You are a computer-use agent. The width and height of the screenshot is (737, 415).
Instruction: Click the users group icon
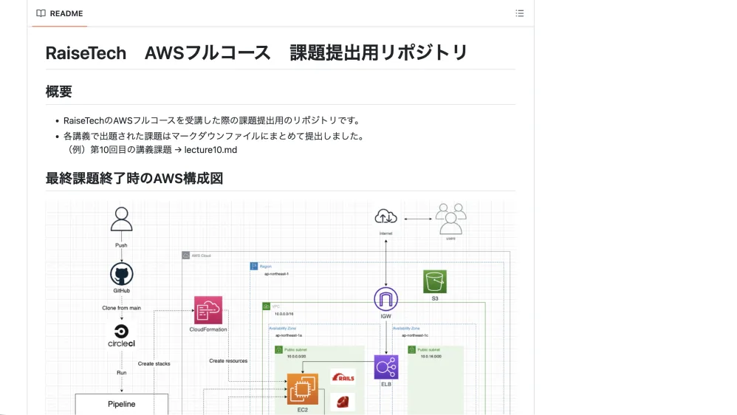click(450, 219)
